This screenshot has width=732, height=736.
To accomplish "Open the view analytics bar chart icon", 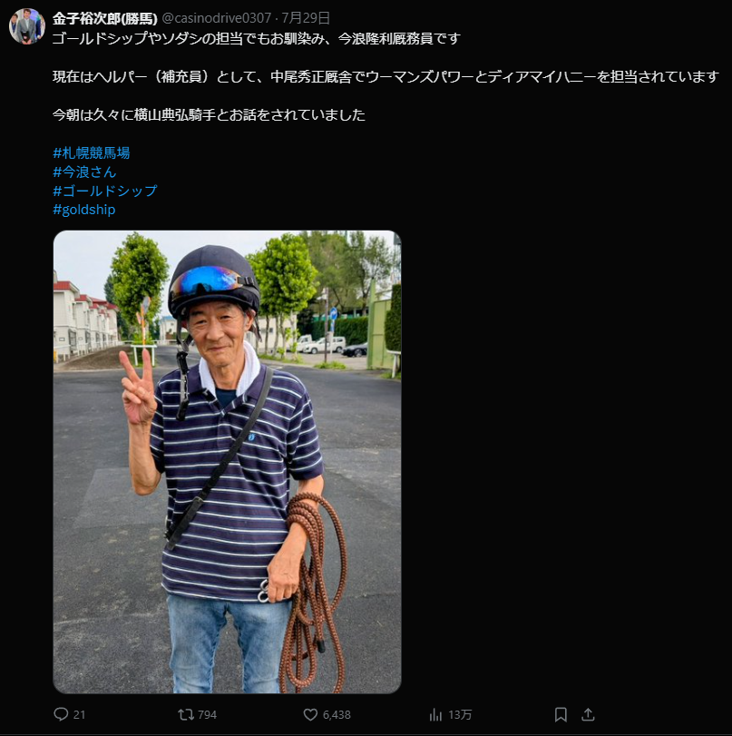I will click(435, 715).
